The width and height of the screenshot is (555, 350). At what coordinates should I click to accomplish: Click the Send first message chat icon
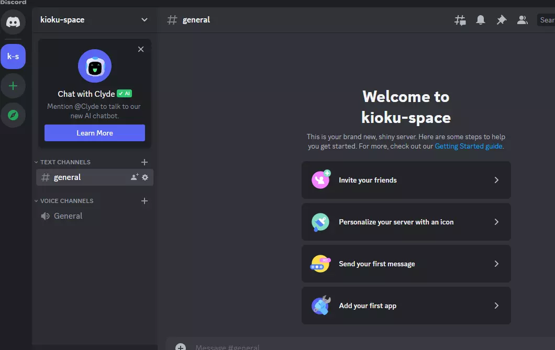coord(320,264)
